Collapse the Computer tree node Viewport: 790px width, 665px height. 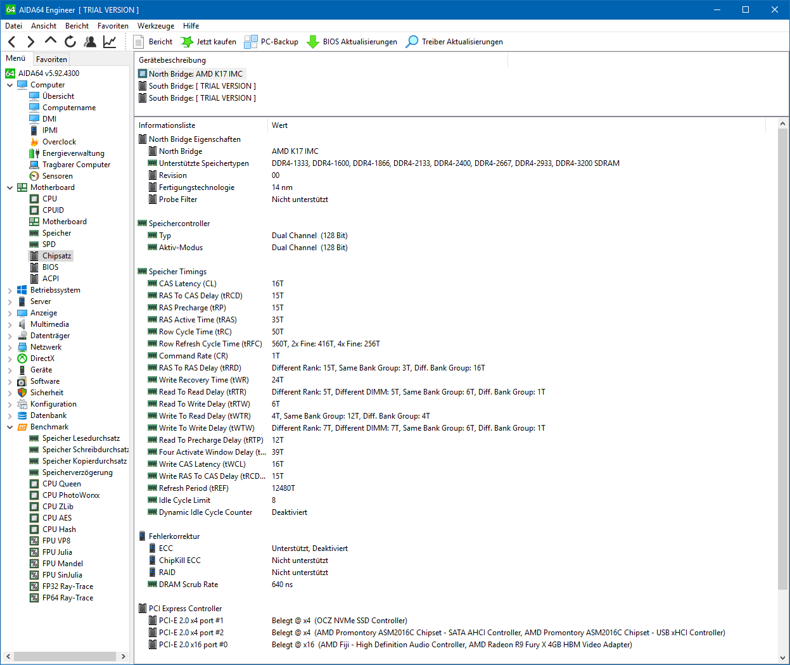point(10,85)
